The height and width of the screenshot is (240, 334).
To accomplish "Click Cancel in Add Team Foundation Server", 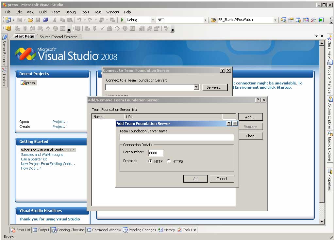I will pyautogui.click(x=222, y=179).
